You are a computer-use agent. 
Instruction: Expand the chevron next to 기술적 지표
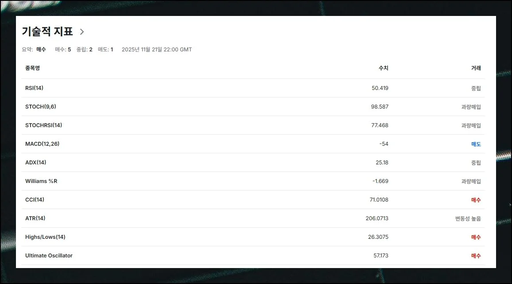point(82,31)
